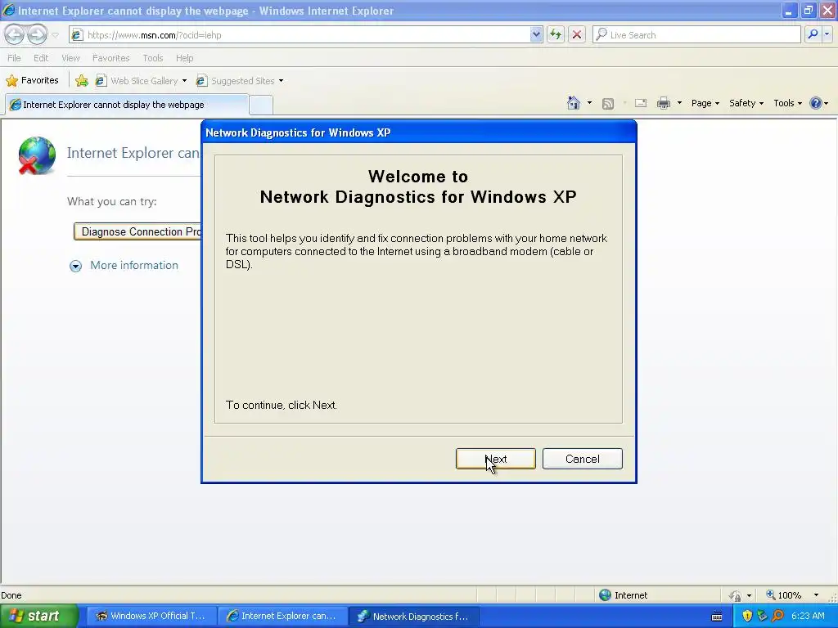Image resolution: width=838 pixels, height=628 pixels.
Task: Click Next in Network Diagnostics dialog
Action: [495, 459]
